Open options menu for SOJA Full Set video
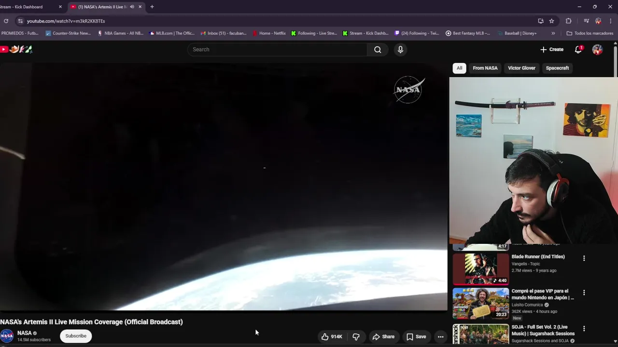The width and height of the screenshot is (618, 347). click(584, 329)
